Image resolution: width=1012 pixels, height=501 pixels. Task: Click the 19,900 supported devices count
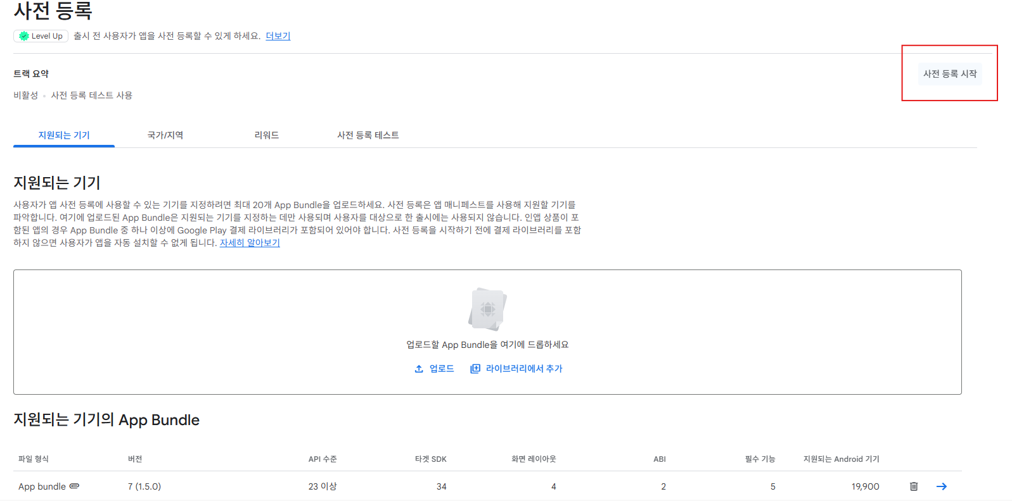865,486
